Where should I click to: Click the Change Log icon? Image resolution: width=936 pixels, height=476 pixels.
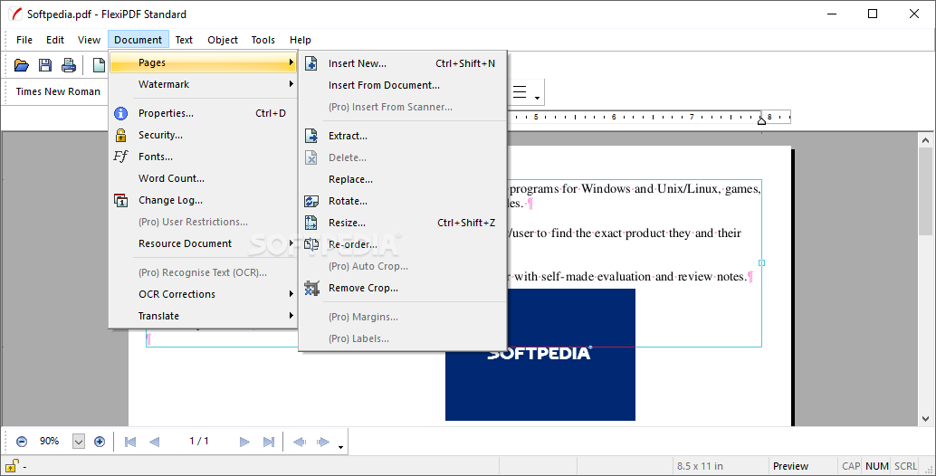pyautogui.click(x=120, y=200)
